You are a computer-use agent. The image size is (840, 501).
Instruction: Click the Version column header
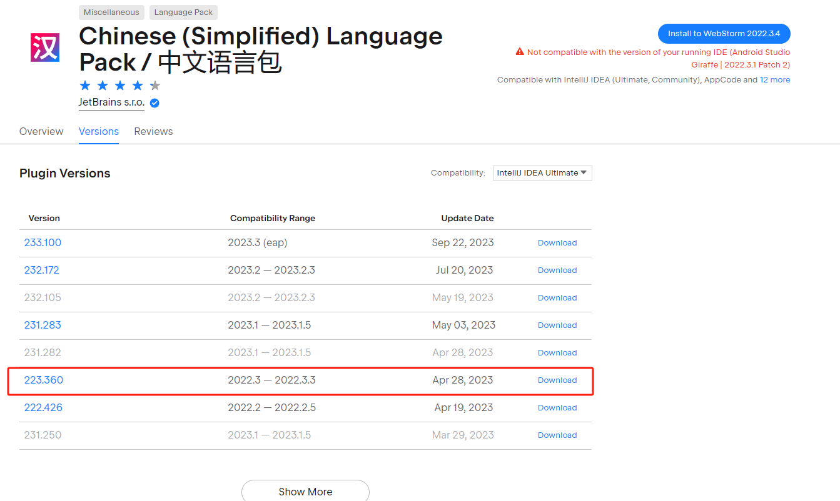[44, 218]
